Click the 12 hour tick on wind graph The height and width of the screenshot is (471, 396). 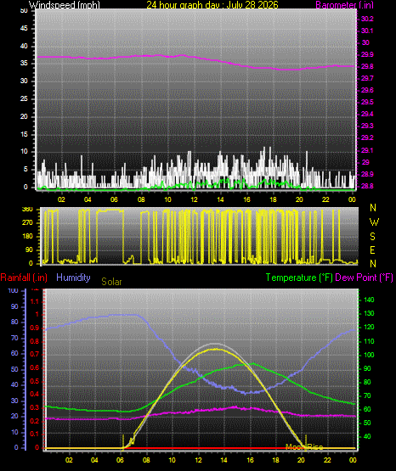[x=194, y=199]
